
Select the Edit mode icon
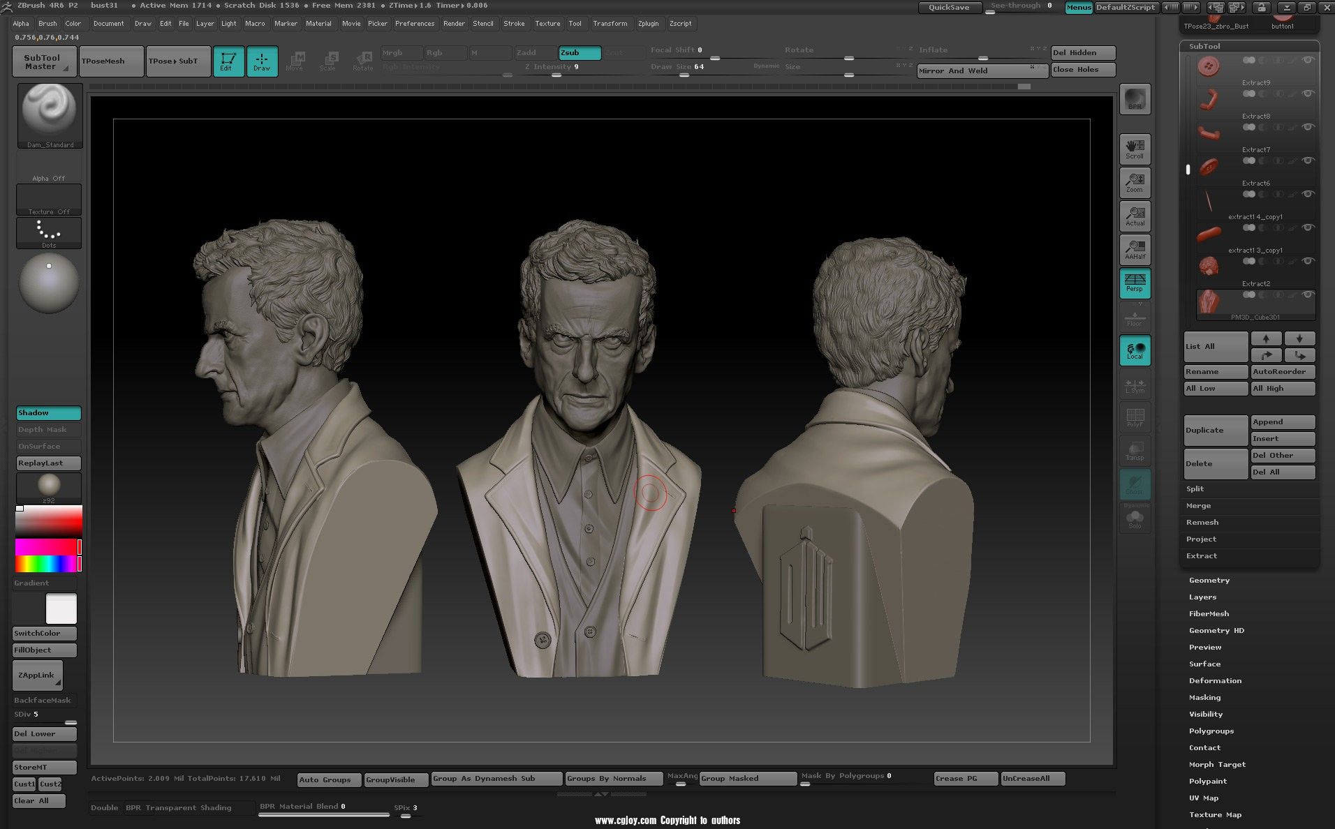click(x=228, y=61)
